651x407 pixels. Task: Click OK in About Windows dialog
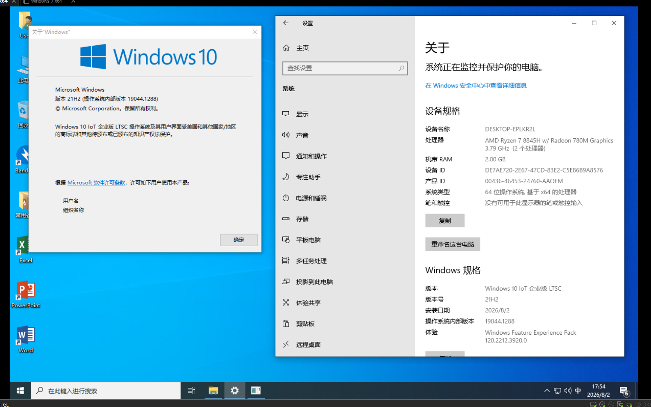239,240
